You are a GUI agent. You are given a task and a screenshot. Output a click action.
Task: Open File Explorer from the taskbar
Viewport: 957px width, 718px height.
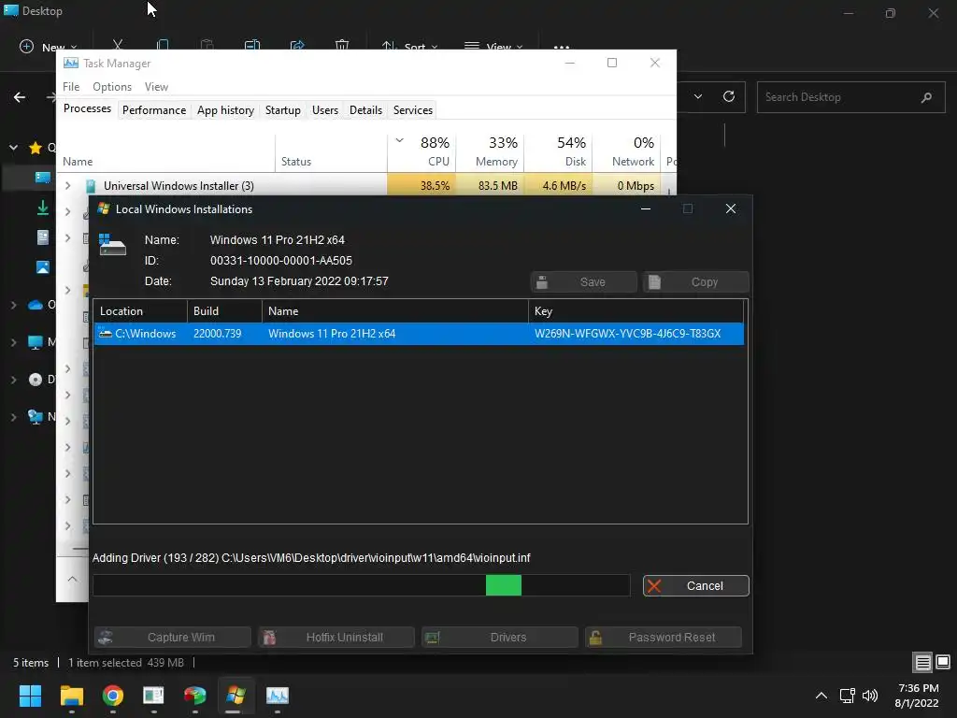pos(71,696)
